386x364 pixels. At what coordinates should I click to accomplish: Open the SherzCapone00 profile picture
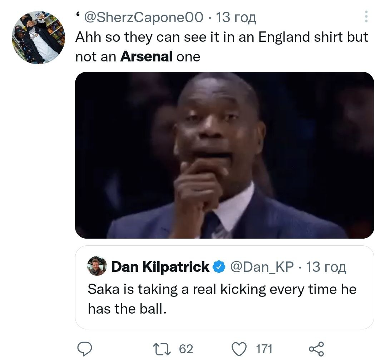pos(38,38)
